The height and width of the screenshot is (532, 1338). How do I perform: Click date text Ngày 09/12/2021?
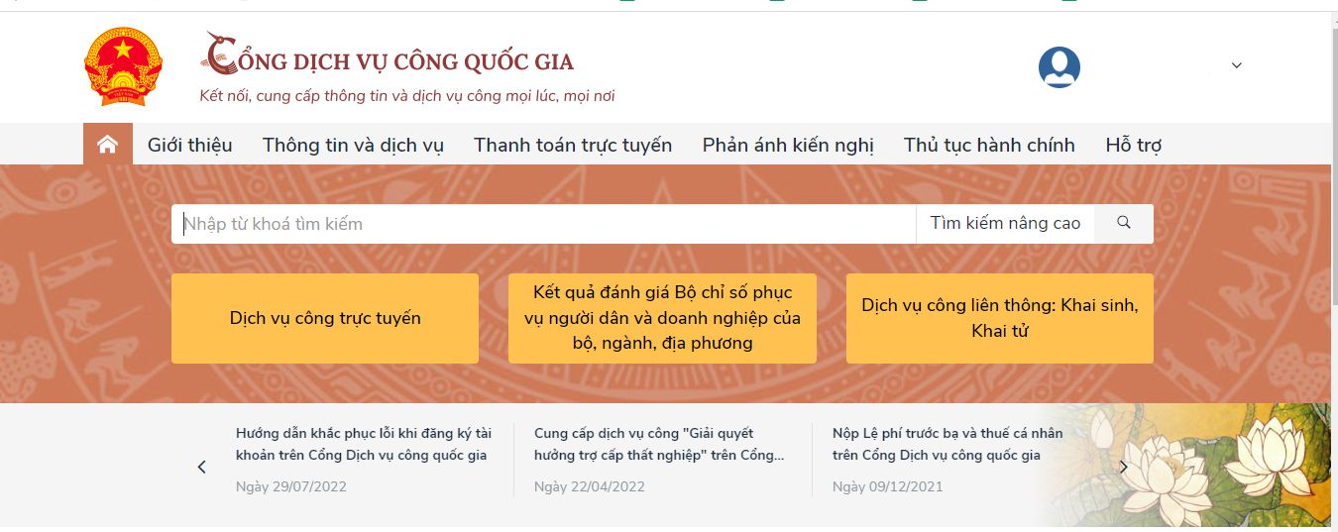tap(888, 486)
